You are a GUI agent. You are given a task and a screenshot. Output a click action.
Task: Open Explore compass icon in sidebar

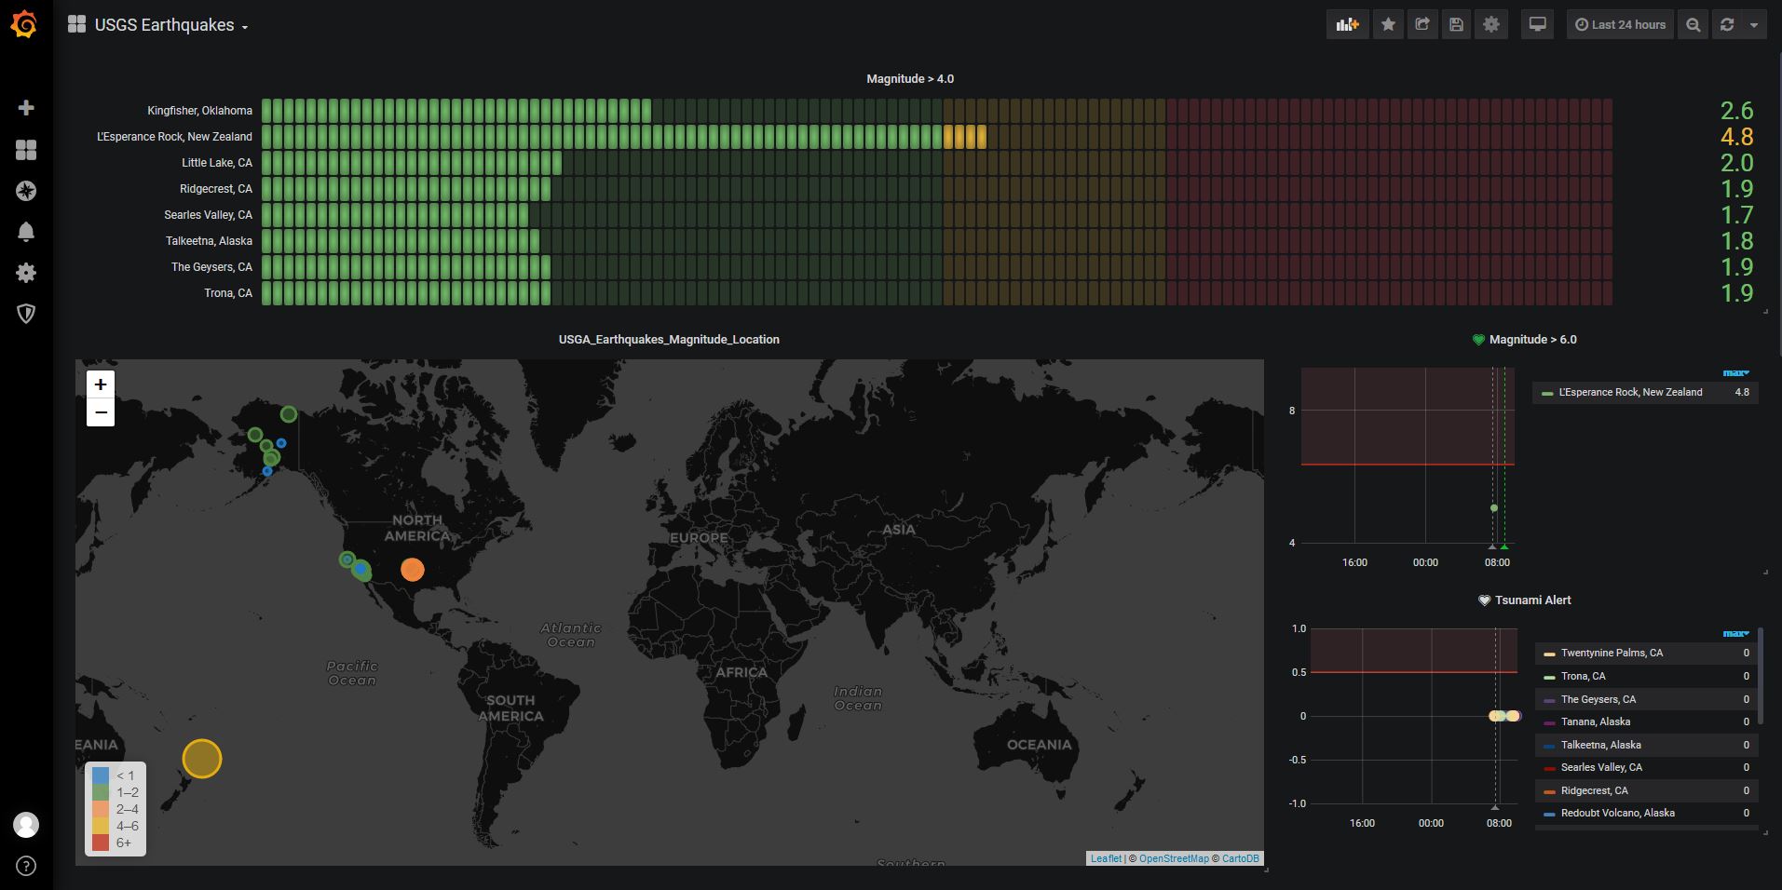click(x=26, y=191)
